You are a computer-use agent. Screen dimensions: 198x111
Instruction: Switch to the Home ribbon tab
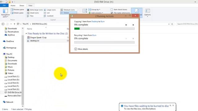(x=13, y=6)
